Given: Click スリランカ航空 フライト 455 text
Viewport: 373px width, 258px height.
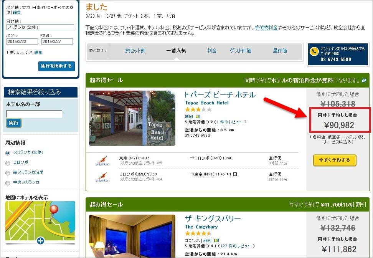Looking at the screenshot, I should tap(141, 163).
